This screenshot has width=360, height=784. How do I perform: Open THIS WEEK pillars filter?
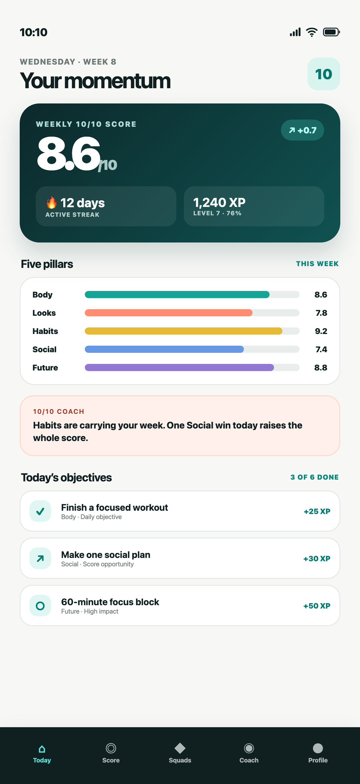click(317, 264)
